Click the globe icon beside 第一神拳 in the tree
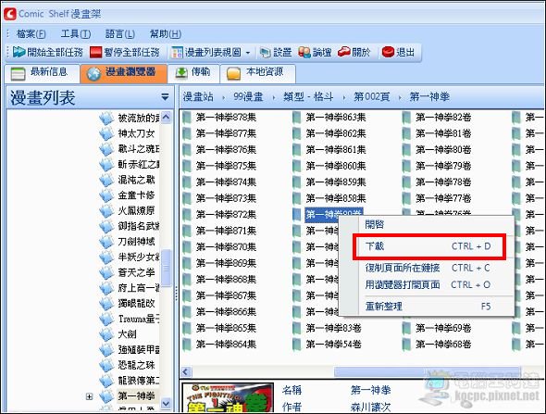The height and width of the screenshot is (414, 546). [x=105, y=395]
